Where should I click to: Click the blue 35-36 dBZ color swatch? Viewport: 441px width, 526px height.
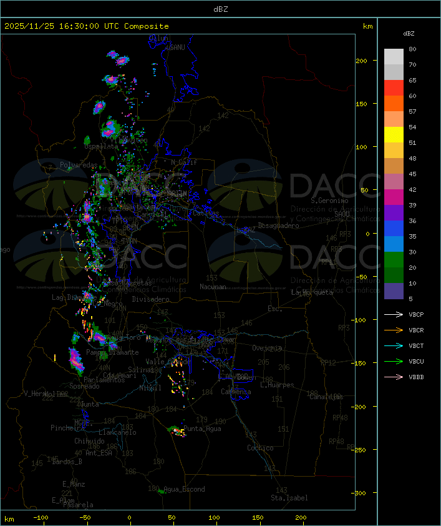(394, 228)
